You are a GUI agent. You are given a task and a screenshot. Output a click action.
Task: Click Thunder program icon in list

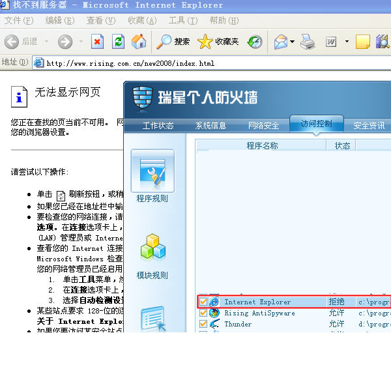click(214, 324)
